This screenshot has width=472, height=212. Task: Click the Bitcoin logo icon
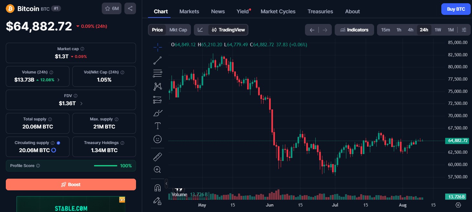click(10, 8)
